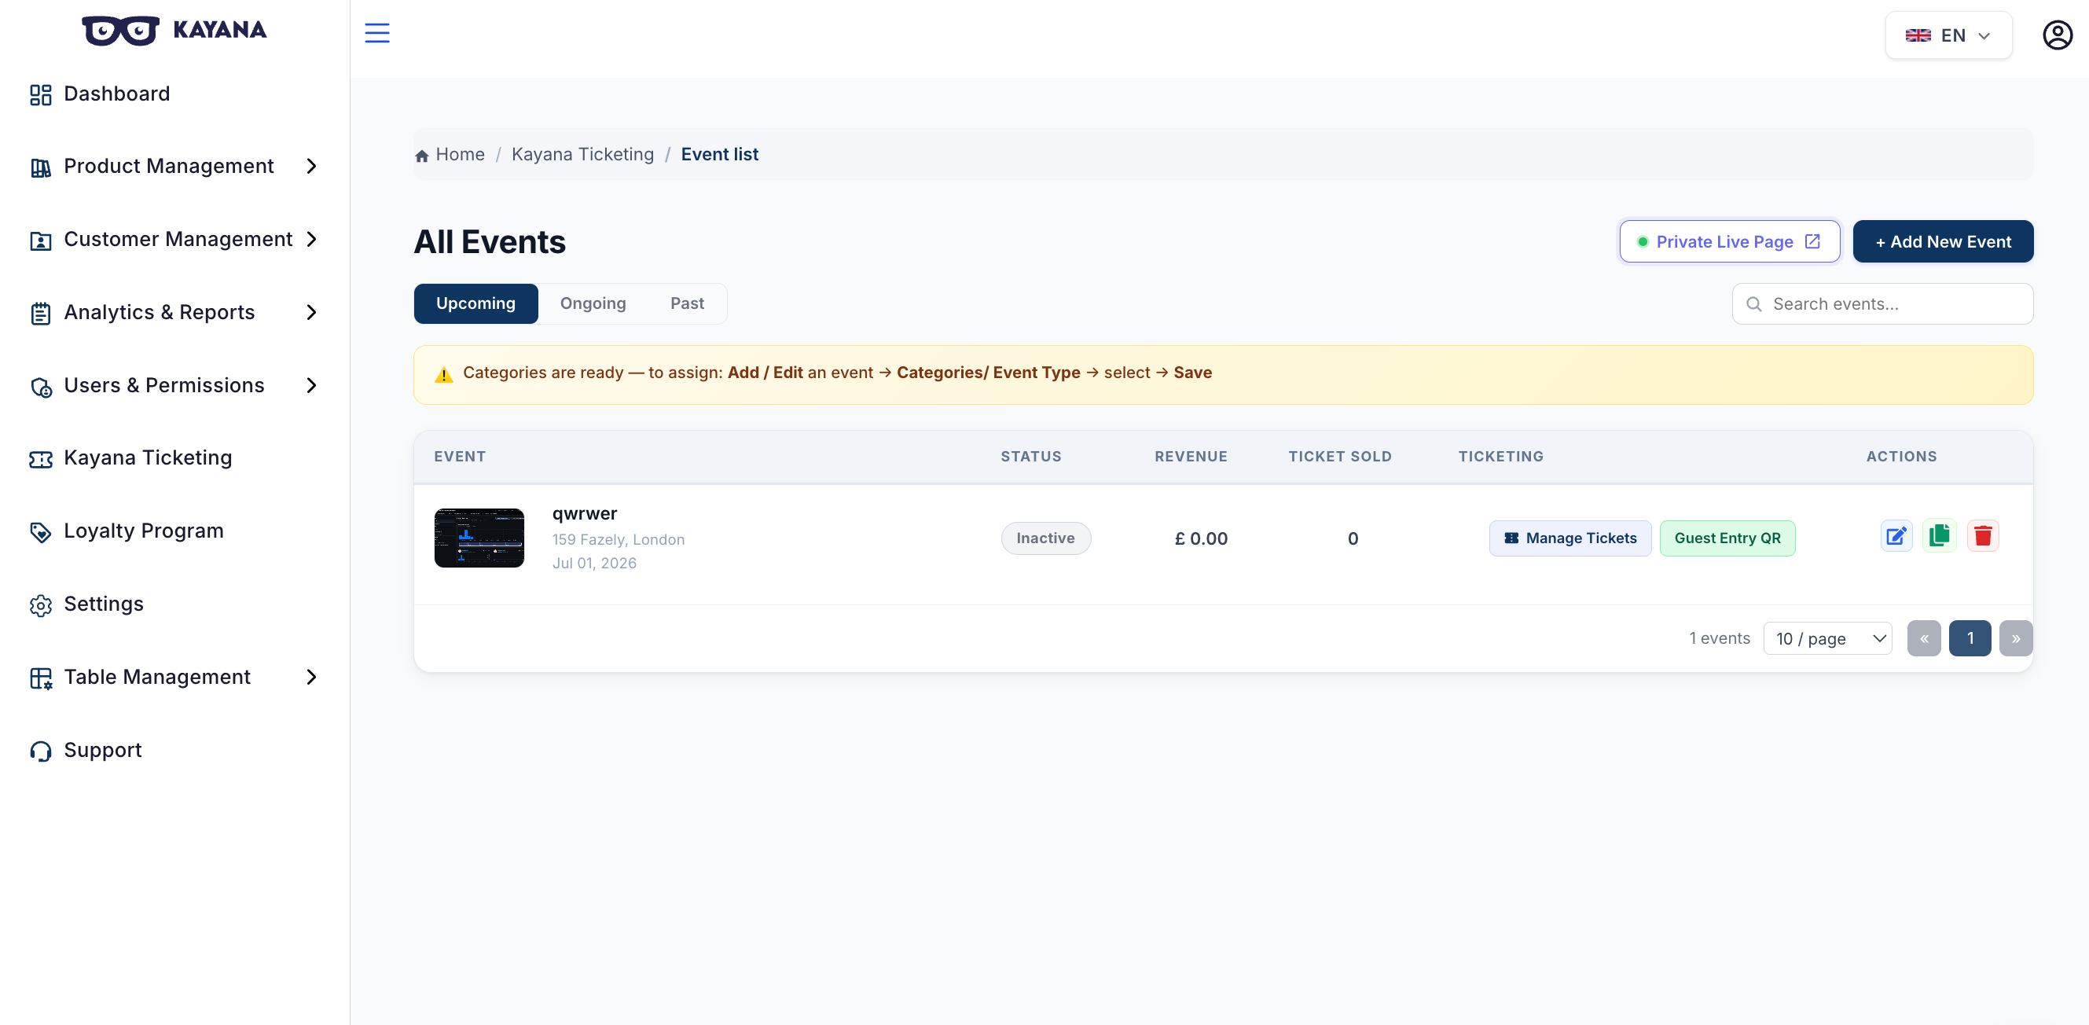Click the Kayana Ticketing ticket icon
The height and width of the screenshot is (1025, 2089).
(41, 460)
